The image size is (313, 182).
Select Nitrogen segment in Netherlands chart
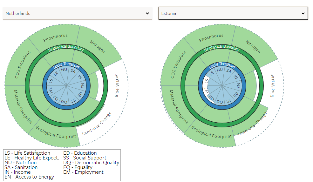click(x=97, y=46)
